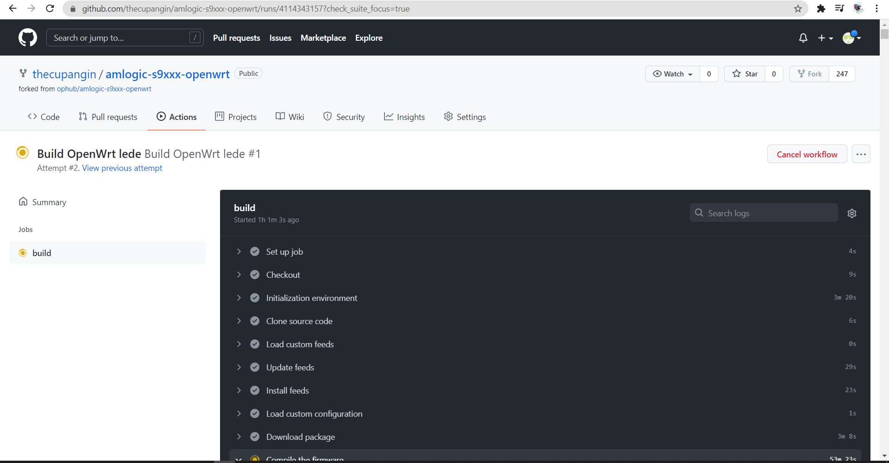Open the View previous attempt link
889x463 pixels.
122,168
